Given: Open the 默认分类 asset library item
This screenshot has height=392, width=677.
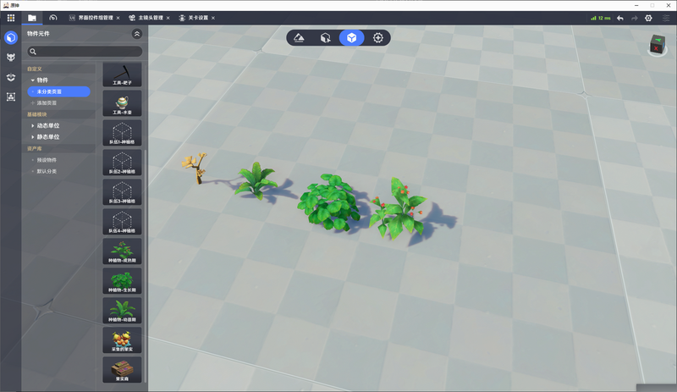Looking at the screenshot, I should click(47, 171).
